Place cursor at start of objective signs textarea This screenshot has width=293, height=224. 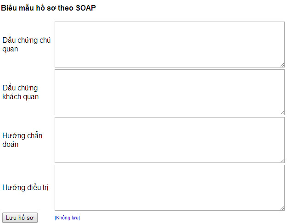coord(56,73)
